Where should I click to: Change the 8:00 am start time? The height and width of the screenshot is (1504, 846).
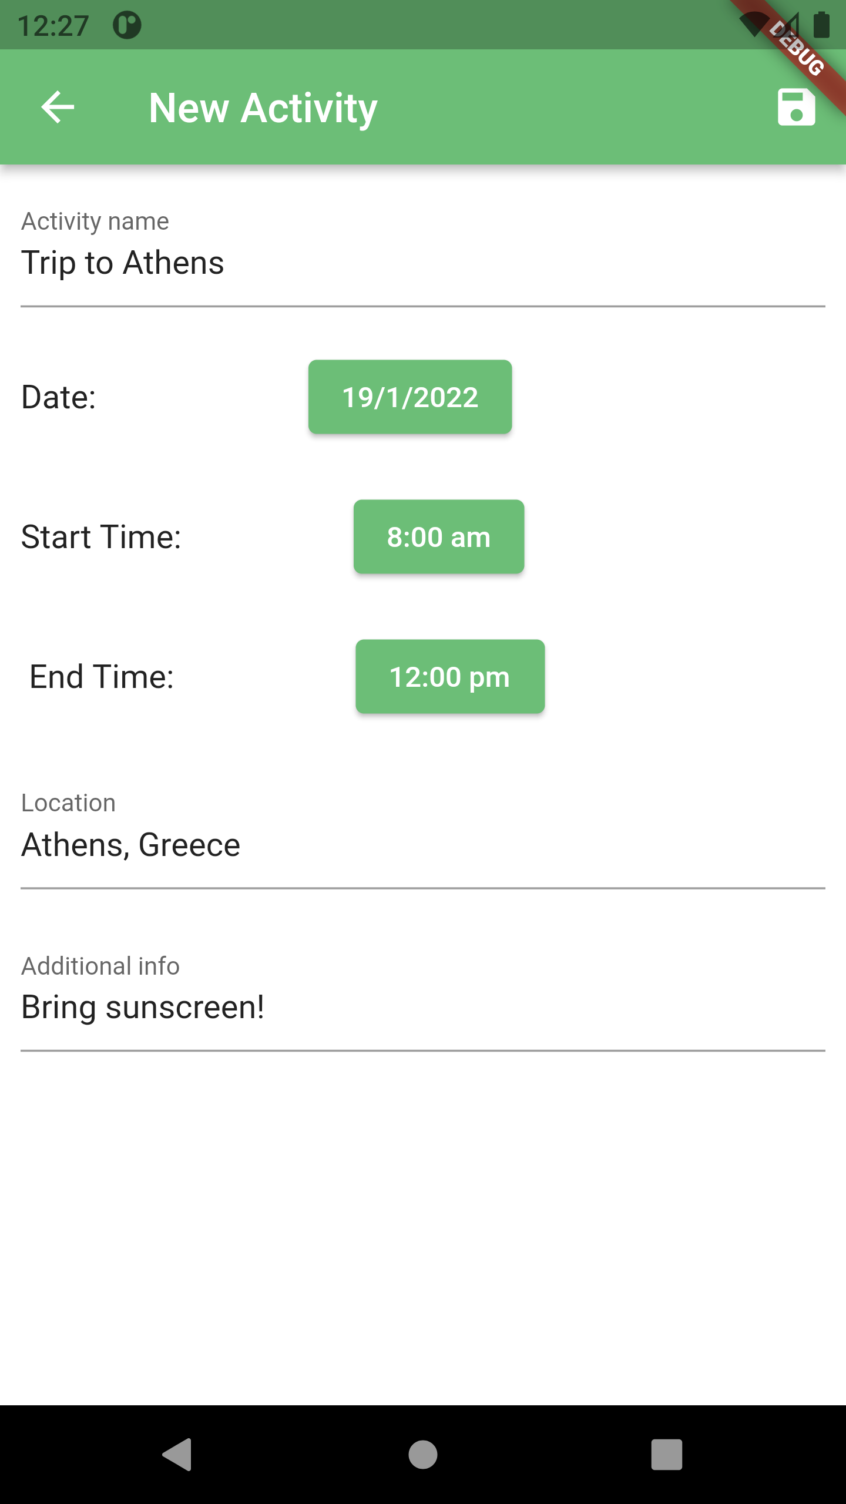point(439,537)
